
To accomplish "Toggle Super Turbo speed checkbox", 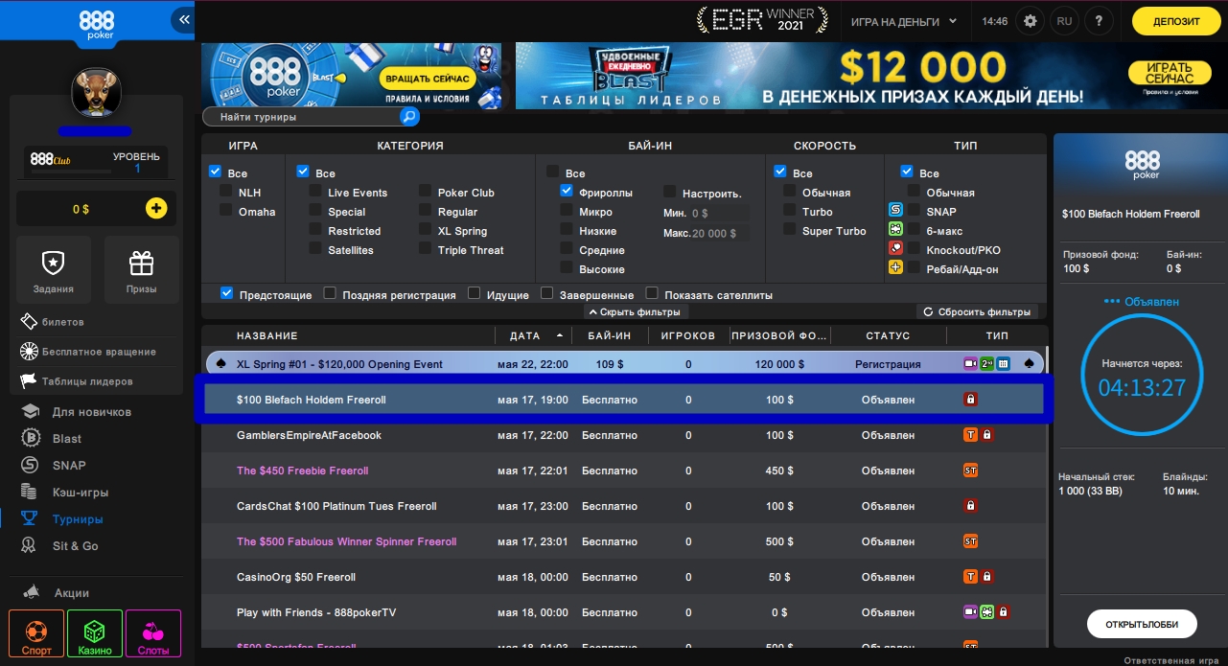I will pos(790,230).
